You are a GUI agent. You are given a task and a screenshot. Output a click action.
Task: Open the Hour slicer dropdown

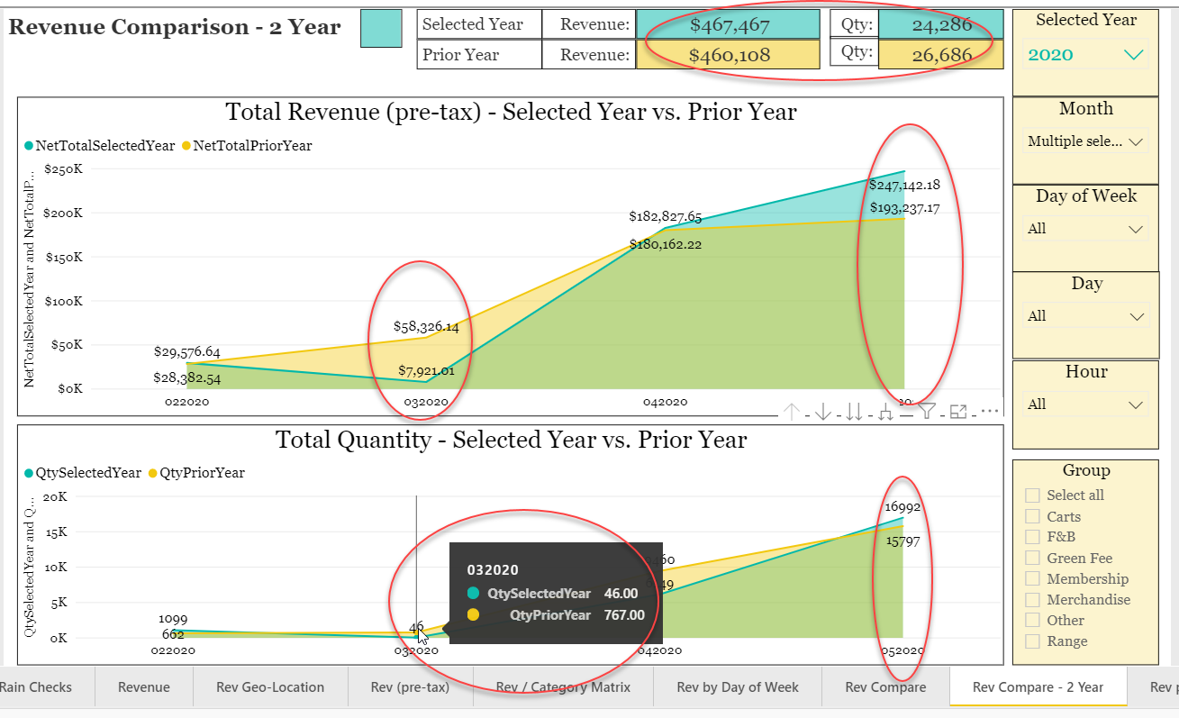[x=1136, y=404]
